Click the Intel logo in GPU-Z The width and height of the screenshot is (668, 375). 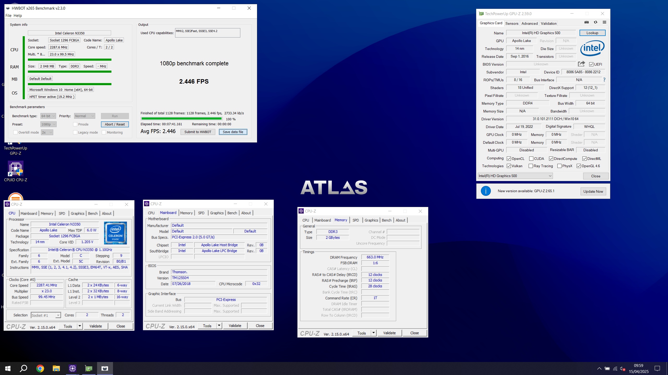tap(592, 48)
